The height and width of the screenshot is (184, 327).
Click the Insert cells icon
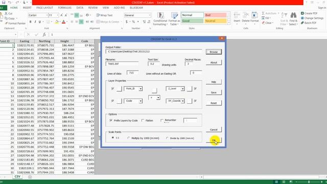[x=237, y=17]
